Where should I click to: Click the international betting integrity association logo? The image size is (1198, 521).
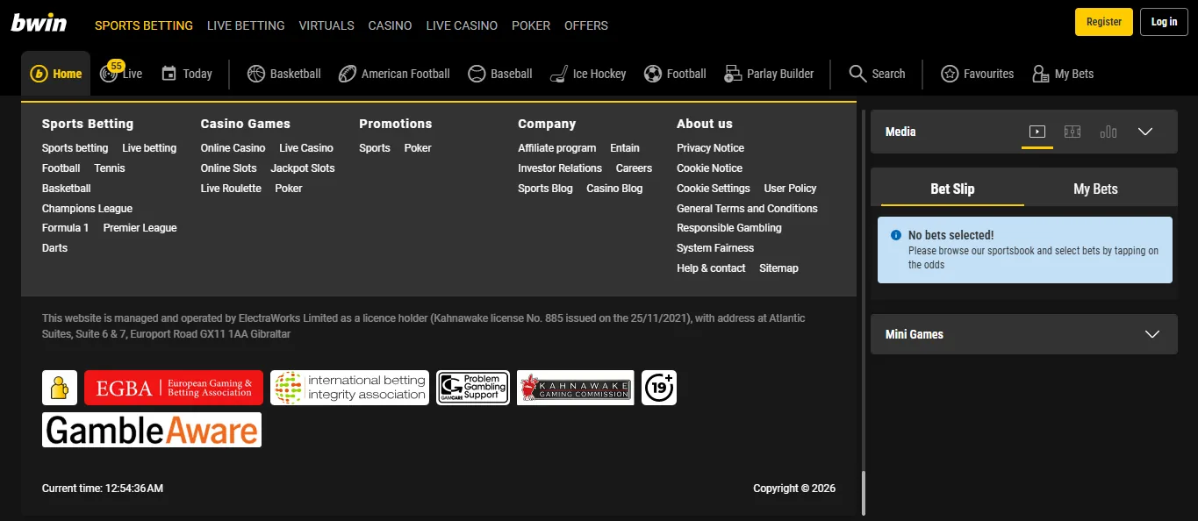click(349, 388)
